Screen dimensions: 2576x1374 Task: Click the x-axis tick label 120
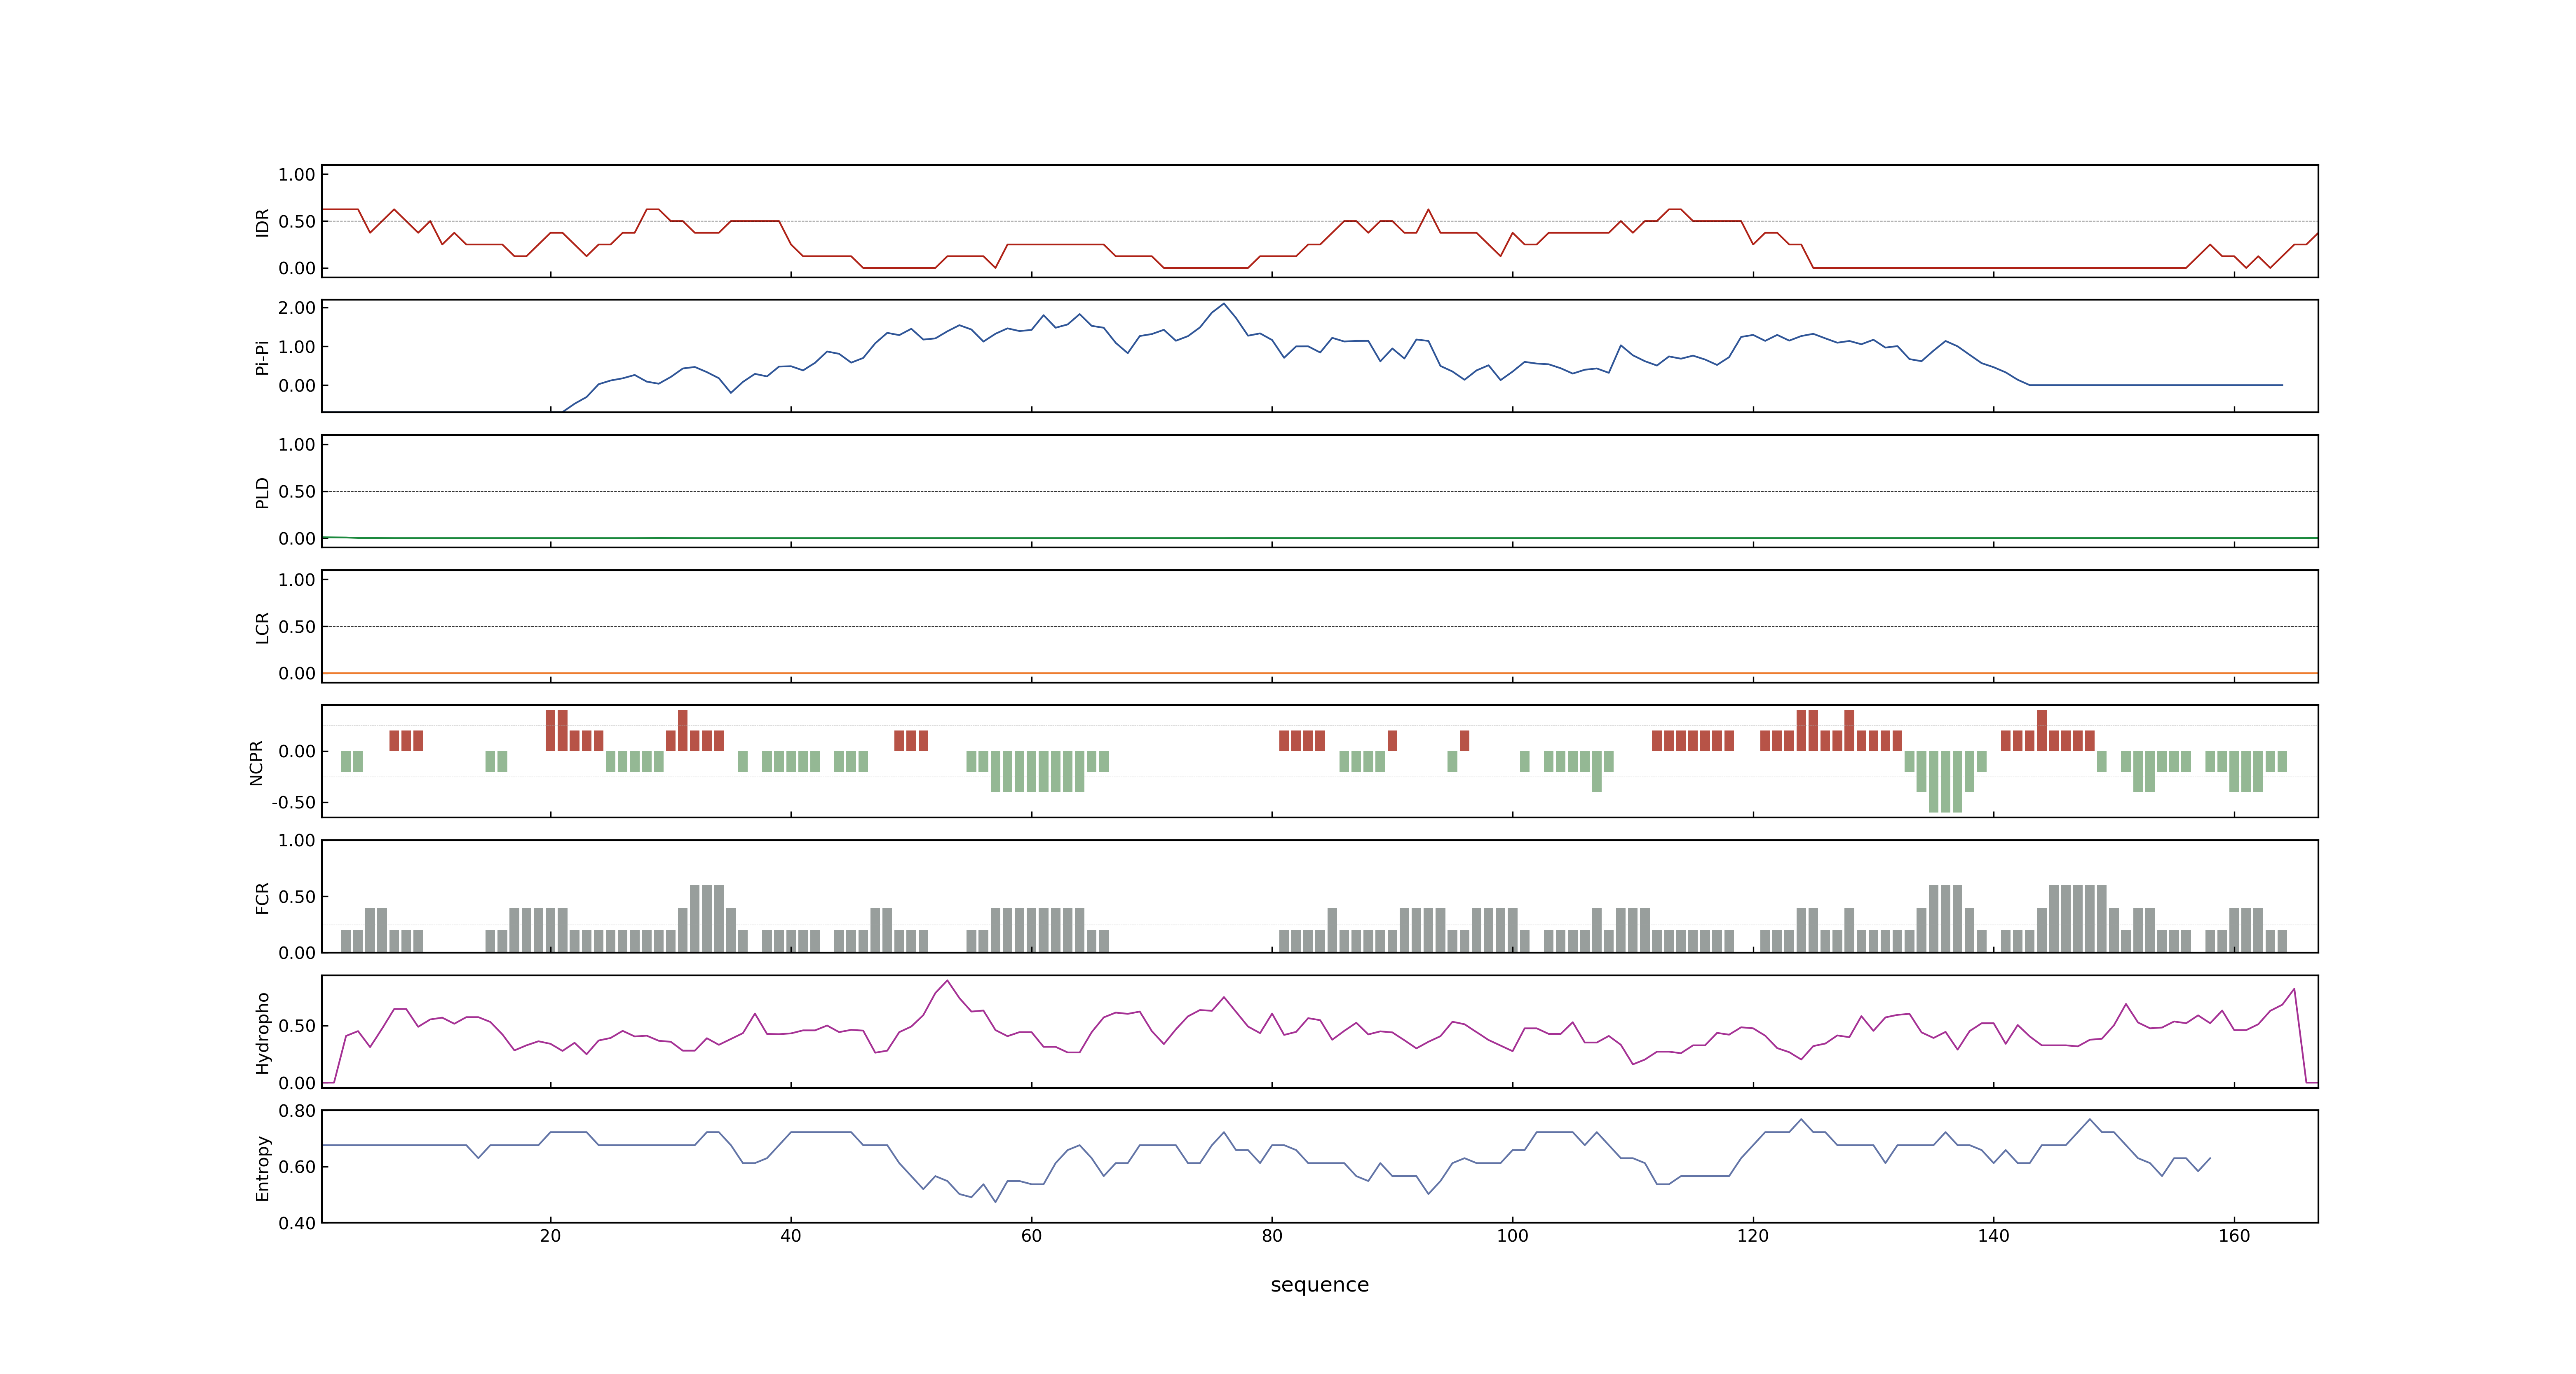point(1753,1236)
